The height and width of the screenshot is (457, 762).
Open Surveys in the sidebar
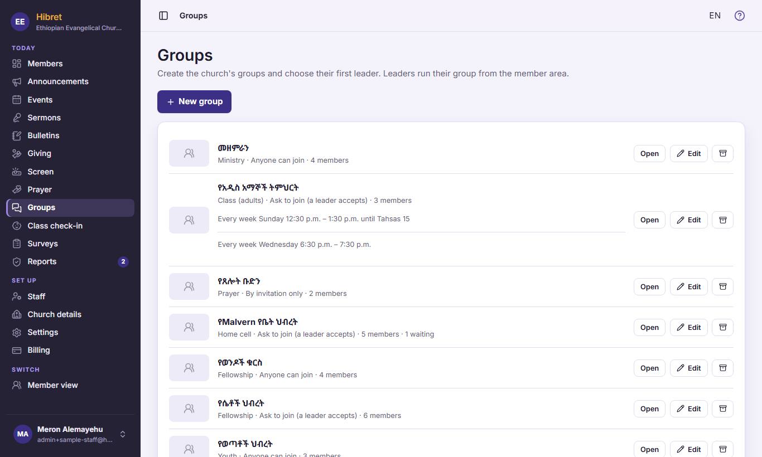tap(70, 244)
